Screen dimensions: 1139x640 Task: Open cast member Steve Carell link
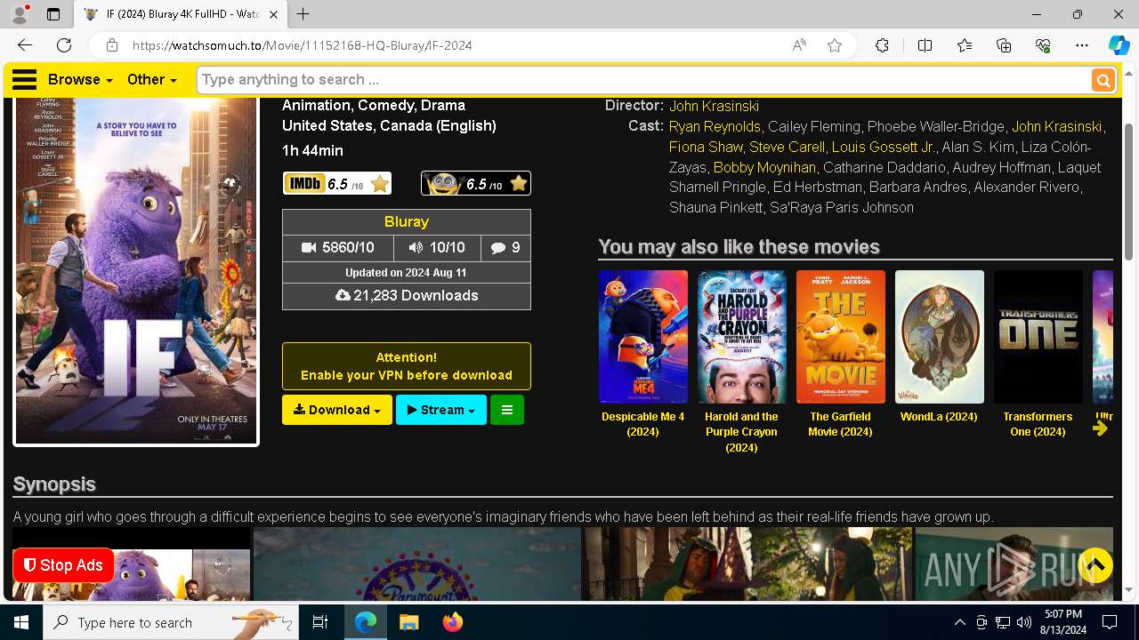[787, 147]
